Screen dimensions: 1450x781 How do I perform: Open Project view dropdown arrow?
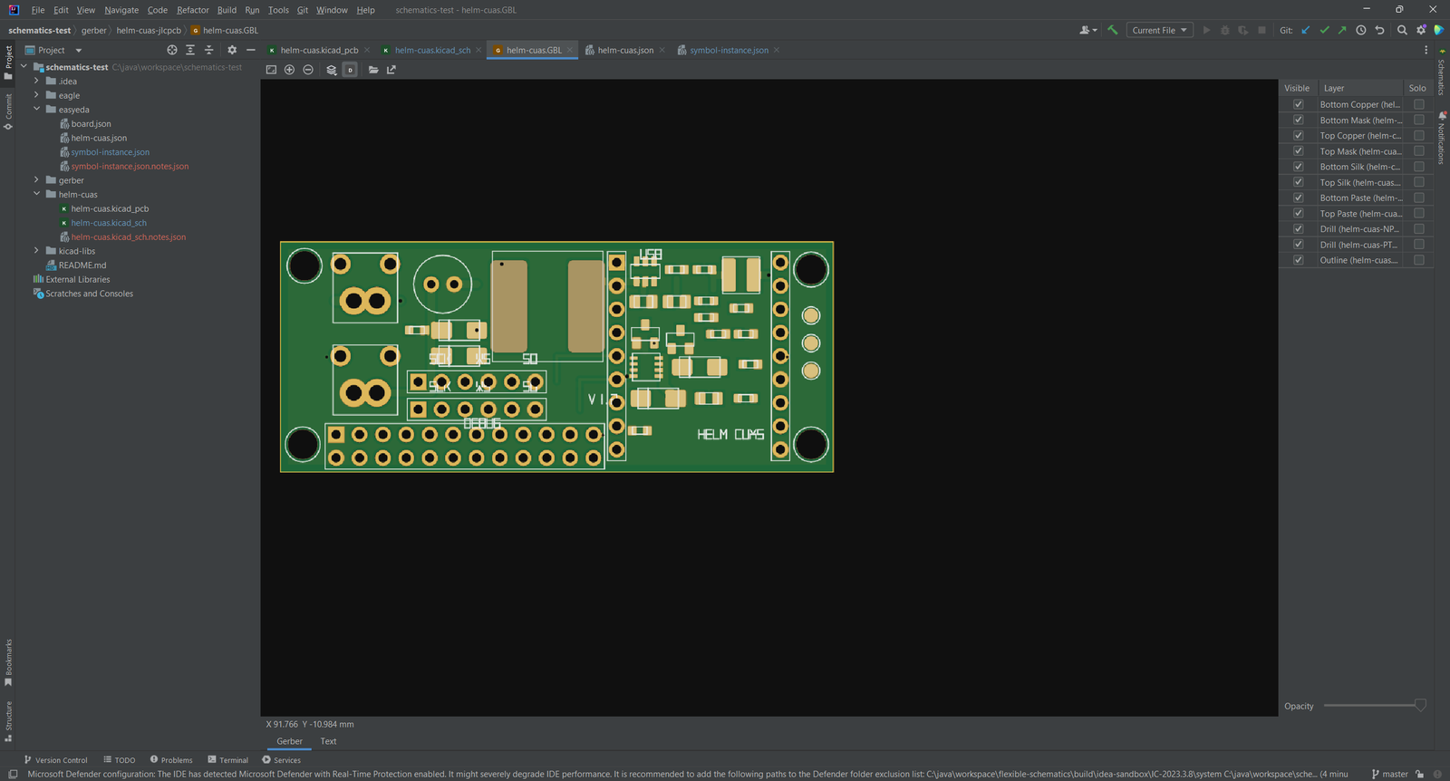click(x=79, y=51)
